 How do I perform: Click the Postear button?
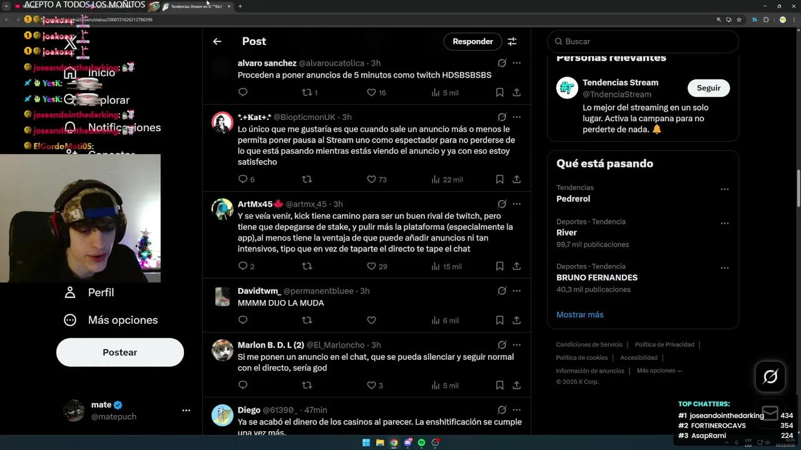(120, 352)
